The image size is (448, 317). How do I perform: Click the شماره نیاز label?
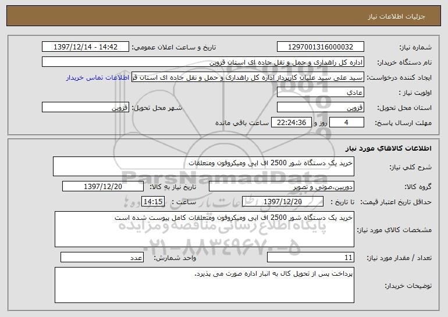(415, 48)
